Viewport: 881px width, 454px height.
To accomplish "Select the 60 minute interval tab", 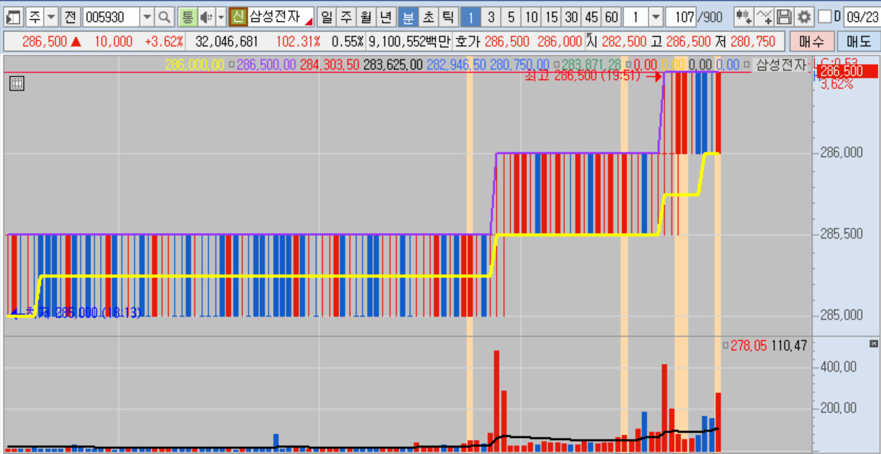I will (611, 16).
